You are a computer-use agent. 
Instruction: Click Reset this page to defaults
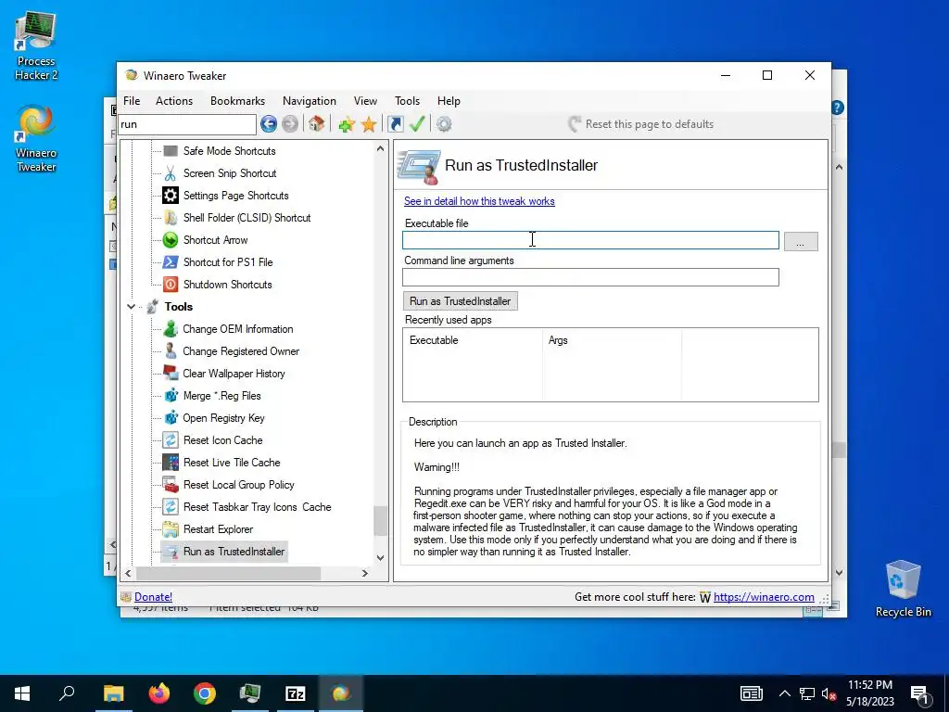point(641,124)
